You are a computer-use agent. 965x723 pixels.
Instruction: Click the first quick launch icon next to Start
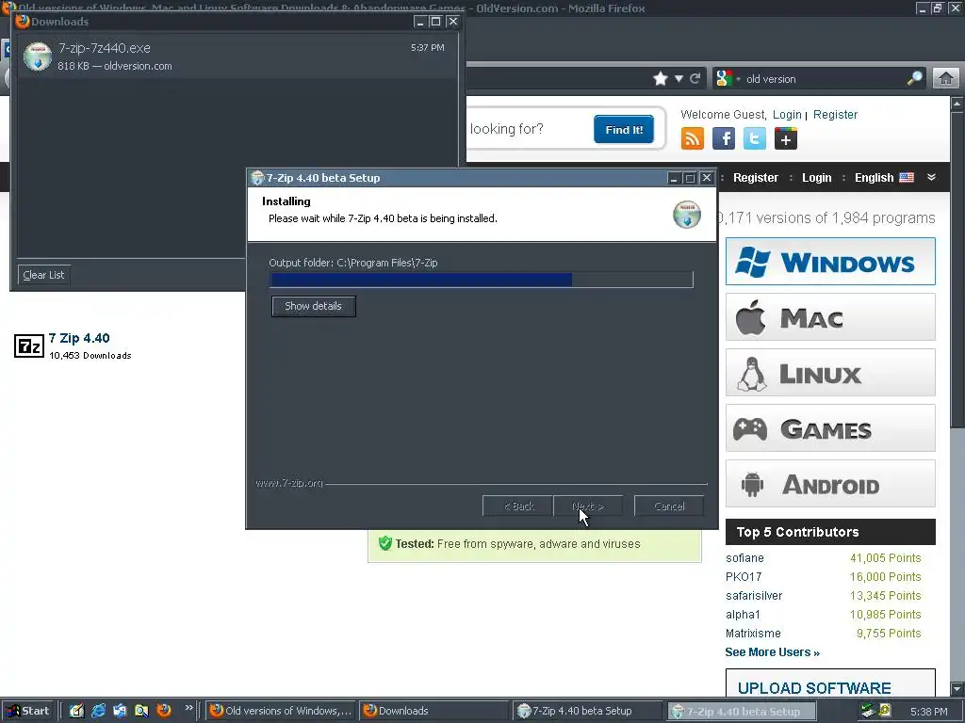76,711
